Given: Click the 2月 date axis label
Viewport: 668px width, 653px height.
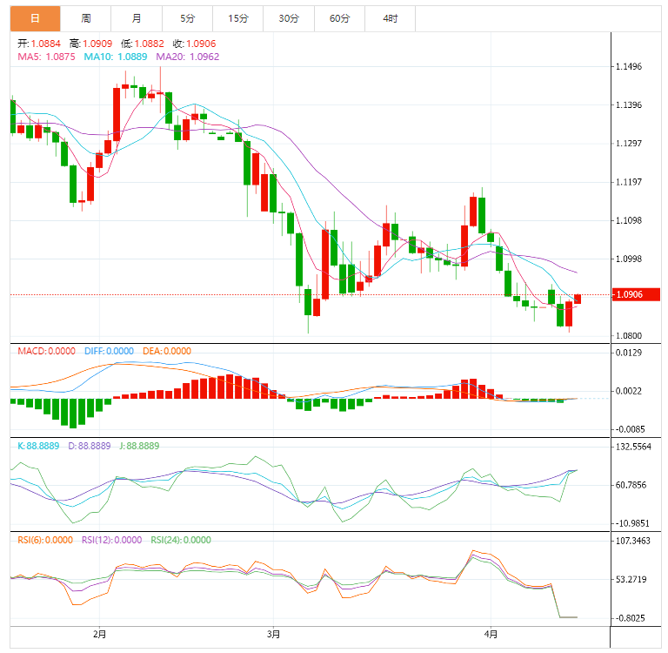Looking at the screenshot, I should tap(100, 634).
